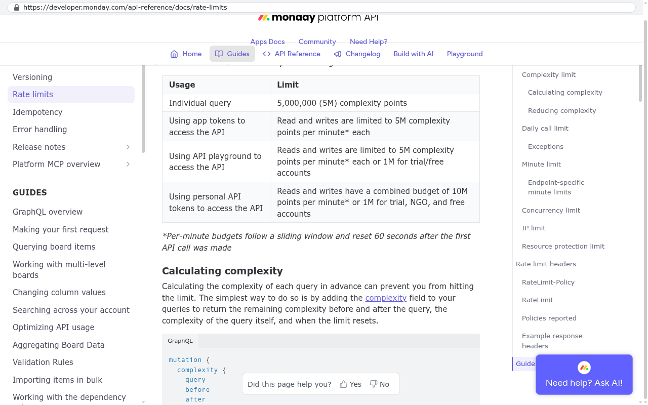Click the API Reference code brackets icon
648x405 pixels.
[267, 54]
